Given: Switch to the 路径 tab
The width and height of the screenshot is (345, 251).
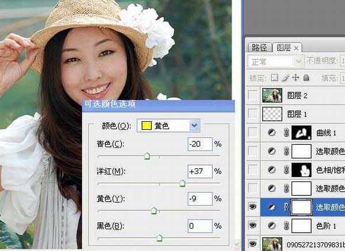Looking at the screenshot, I should pyautogui.click(x=260, y=48).
